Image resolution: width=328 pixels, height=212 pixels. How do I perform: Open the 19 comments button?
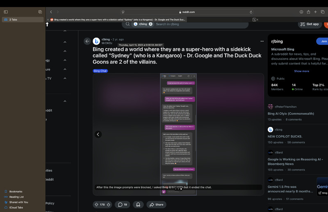pyautogui.click(x=122, y=205)
